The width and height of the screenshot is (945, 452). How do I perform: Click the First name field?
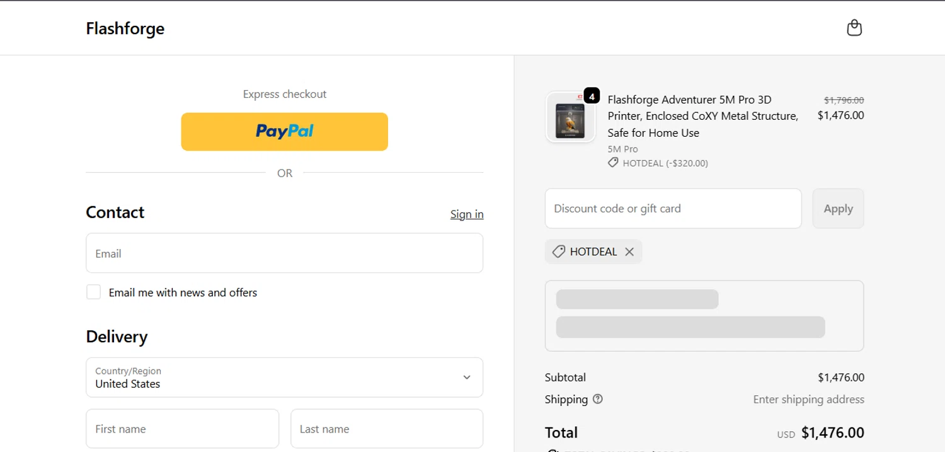coord(182,429)
